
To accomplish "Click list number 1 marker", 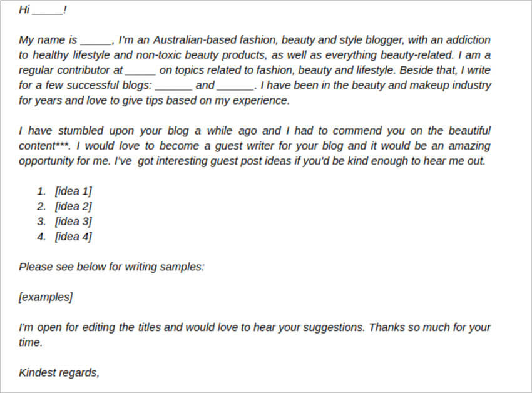I will [41, 191].
